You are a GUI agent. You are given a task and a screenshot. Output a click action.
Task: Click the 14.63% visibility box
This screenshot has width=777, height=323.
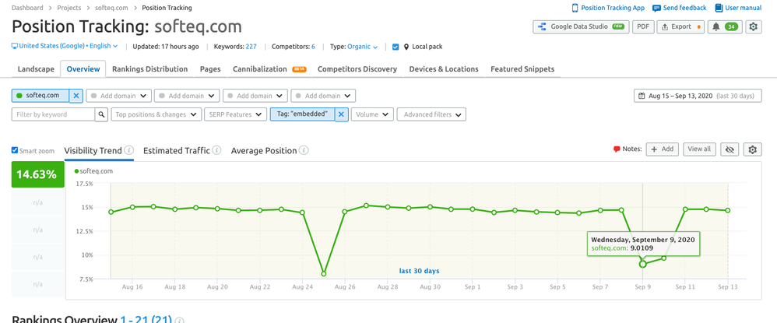37,174
